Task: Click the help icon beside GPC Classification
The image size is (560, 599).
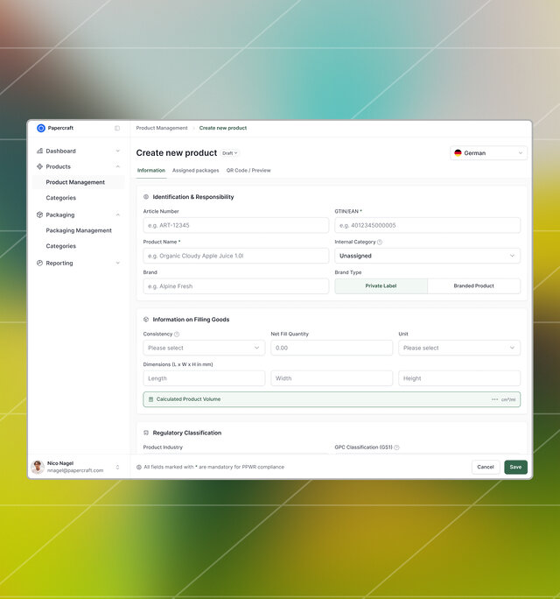Action: pos(396,447)
